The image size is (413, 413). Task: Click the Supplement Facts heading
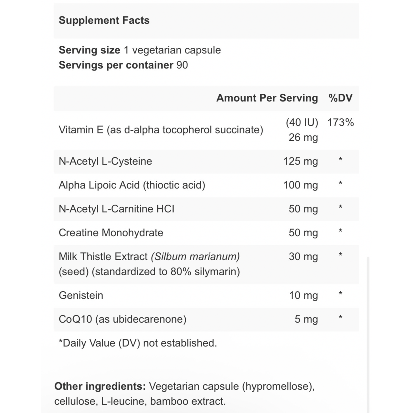104,20
